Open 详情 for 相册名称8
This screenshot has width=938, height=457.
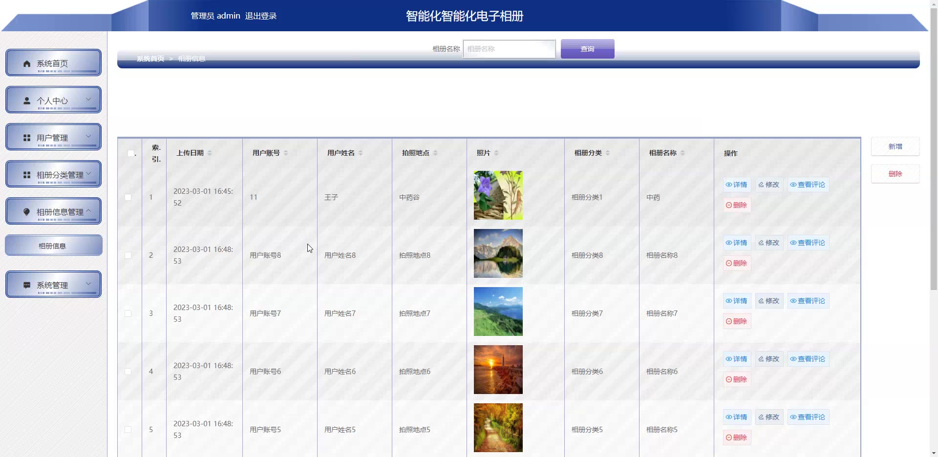(737, 243)
